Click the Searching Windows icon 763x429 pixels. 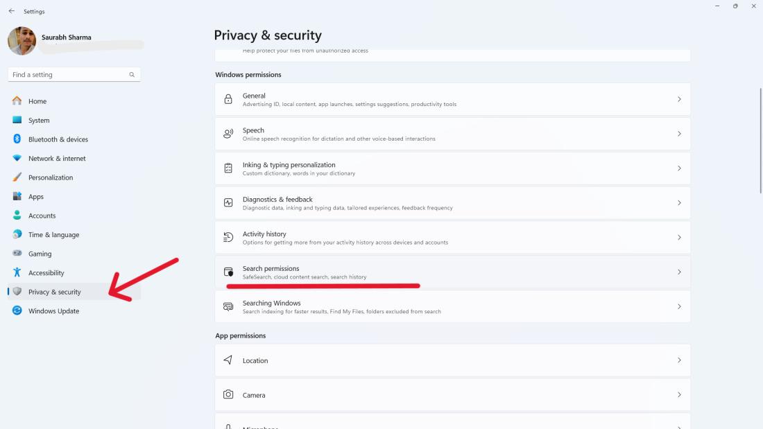[x=228, y=306]
